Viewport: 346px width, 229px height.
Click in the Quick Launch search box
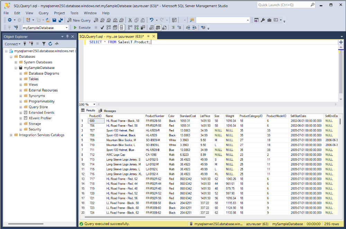tap(284, 5)
